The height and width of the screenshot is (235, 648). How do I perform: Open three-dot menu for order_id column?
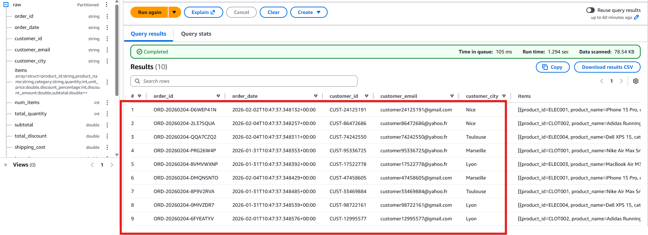click(x=107, y=16)
